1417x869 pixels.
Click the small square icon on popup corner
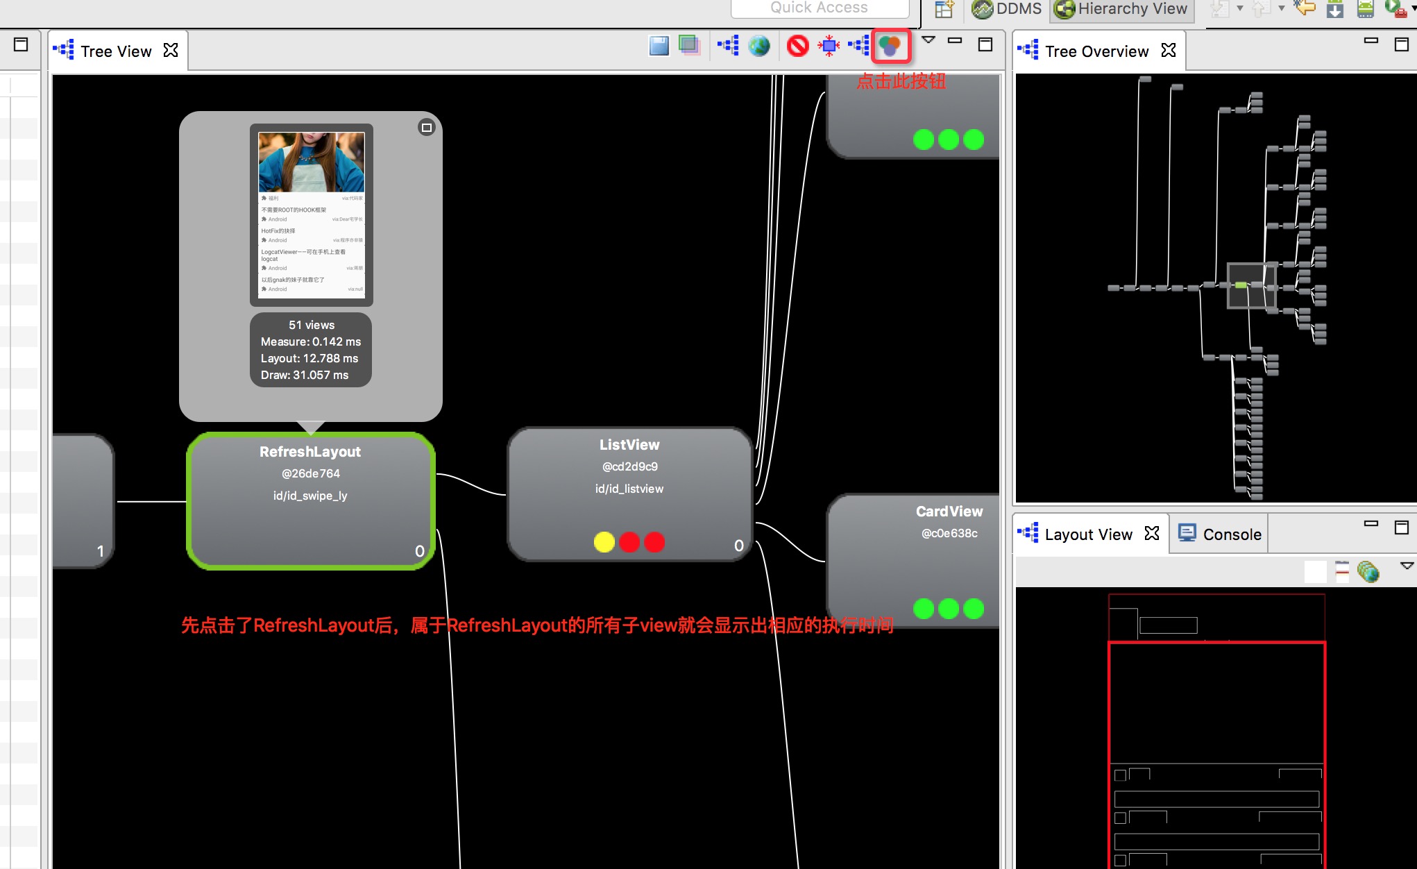coord(427,127)
